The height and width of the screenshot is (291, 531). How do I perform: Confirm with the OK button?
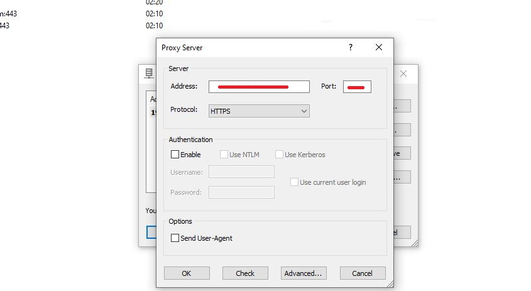187,273
